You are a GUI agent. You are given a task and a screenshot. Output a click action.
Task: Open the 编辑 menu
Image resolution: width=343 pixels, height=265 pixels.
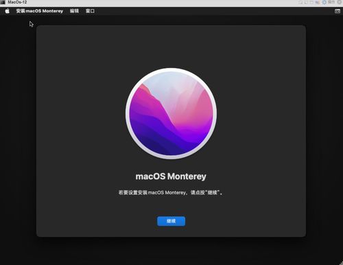74,11
